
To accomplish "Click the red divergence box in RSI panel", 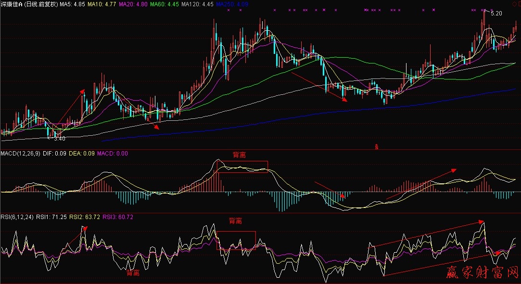I will [x=236, y=240].
